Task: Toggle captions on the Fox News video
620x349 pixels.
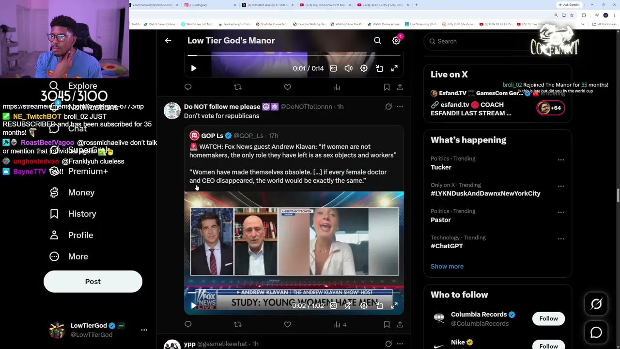Action: tap(333, 305)
